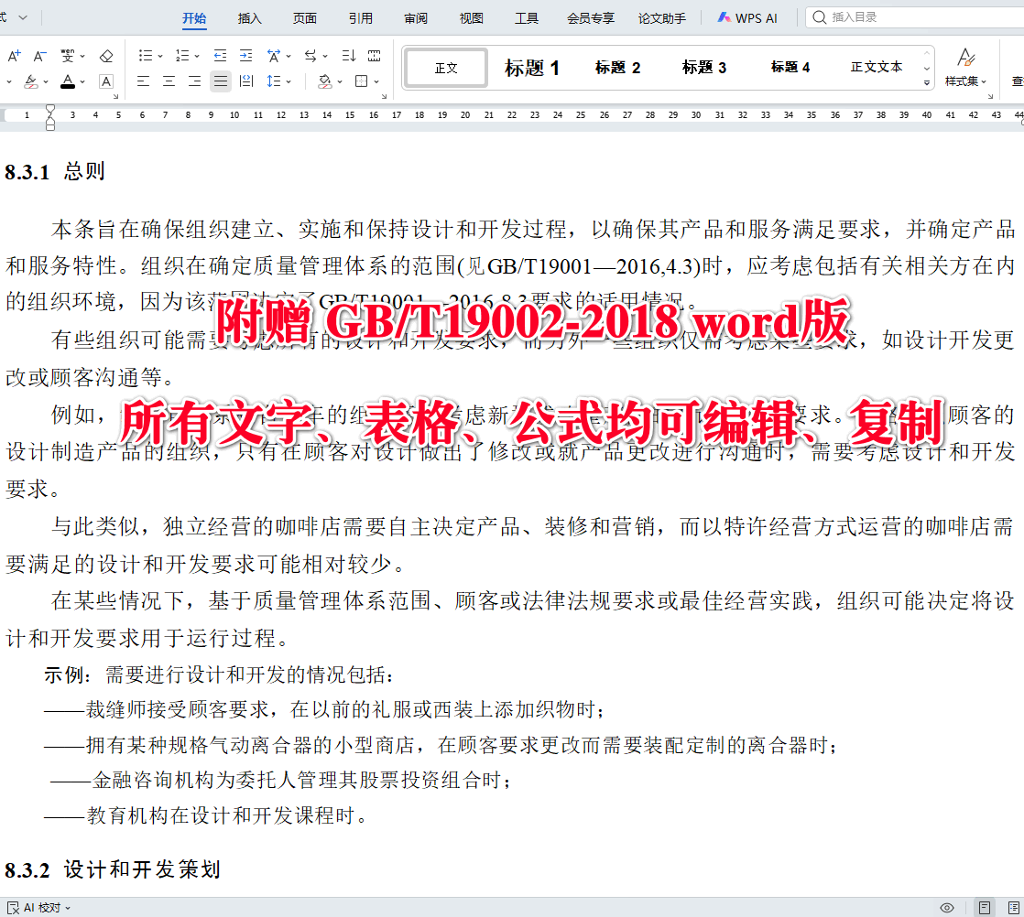Screen dimensions: 1024x917
Task: Open the 页面 tab
Action: tap(305, 18)
